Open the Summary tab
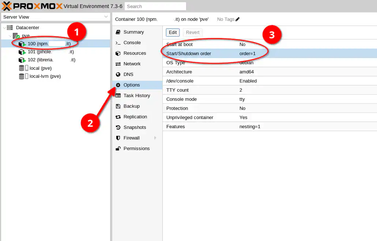 137,32
